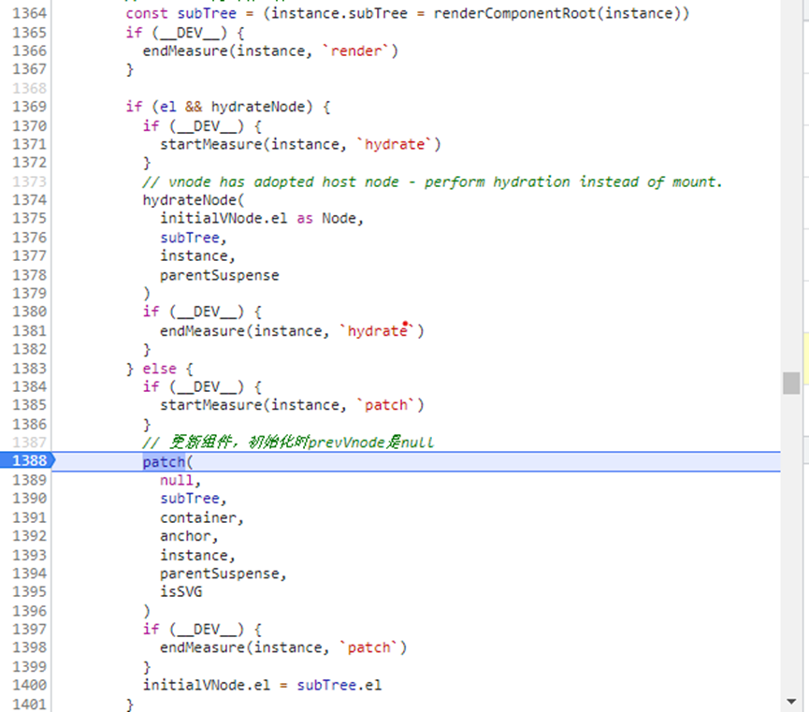
Task: Click subTree argument on line 1376
Action: 189,238
